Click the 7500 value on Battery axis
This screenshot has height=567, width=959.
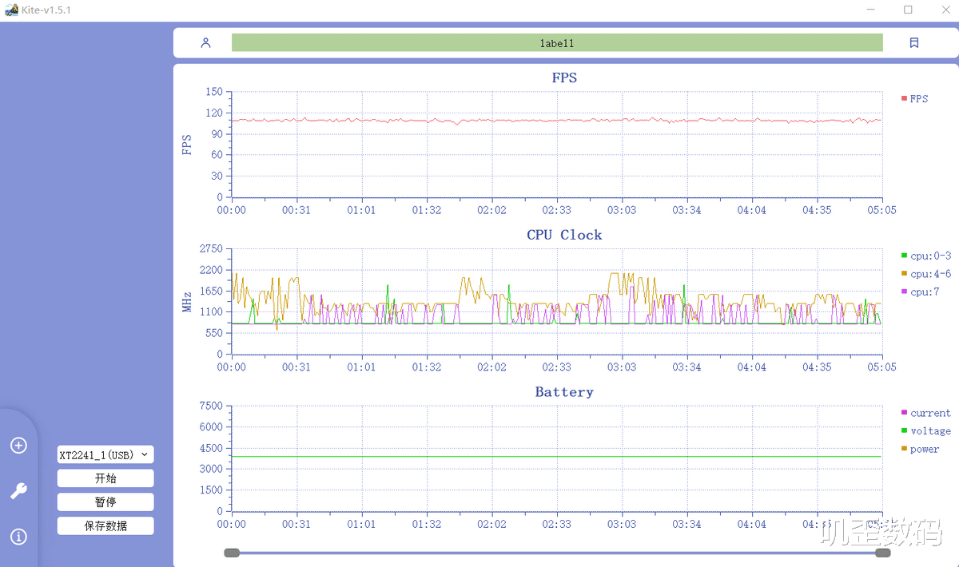tap(211, 406)
